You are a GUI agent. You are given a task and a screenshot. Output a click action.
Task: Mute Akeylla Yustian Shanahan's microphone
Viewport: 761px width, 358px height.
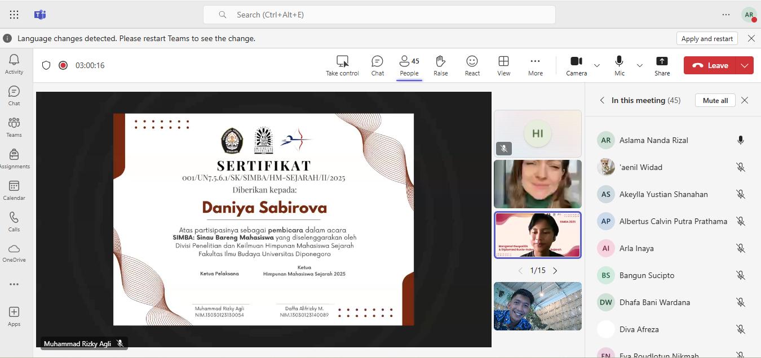point(740,194)
